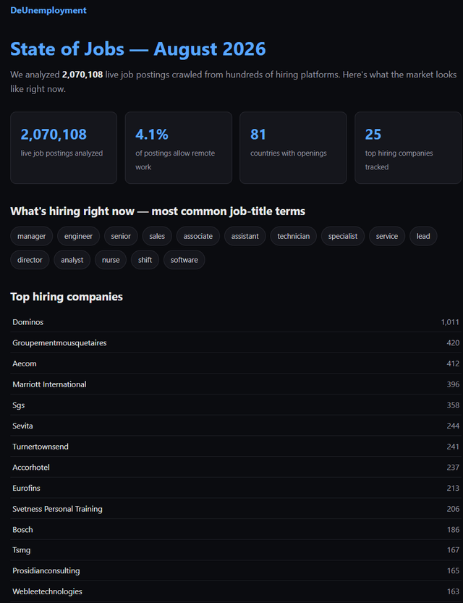
Task: Select the 'technician' term chip
Action: pyautogui.click(x=294, y=236)
